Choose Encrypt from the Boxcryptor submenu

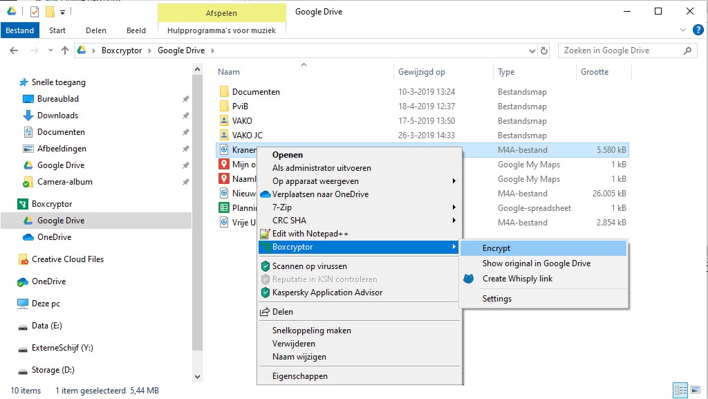tap(496, 248)
